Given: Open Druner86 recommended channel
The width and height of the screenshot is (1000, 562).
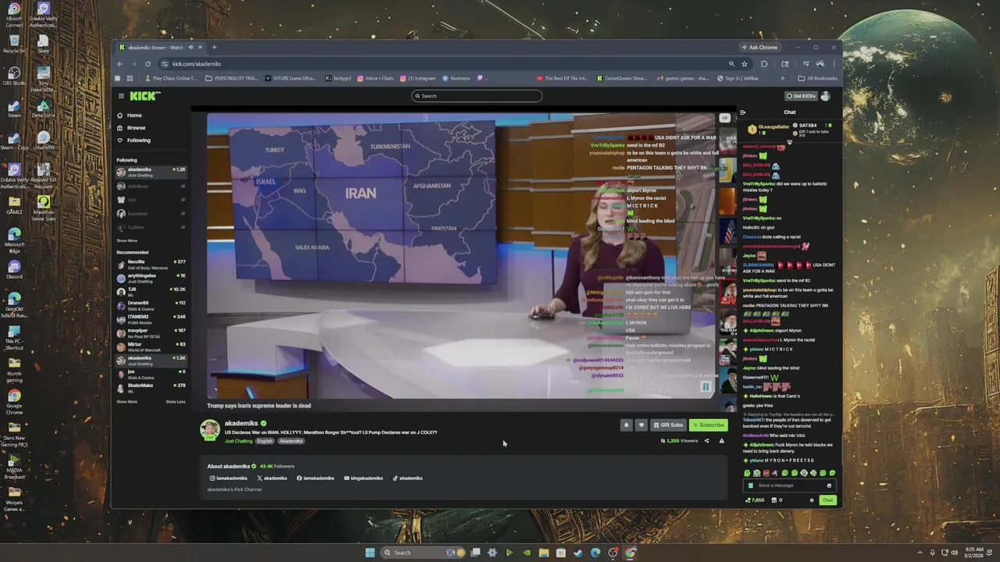Looking at the screenshot, I should (x=151, y=304).
